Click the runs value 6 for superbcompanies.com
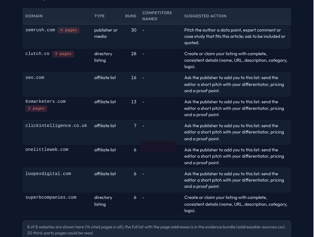This screenshot has width=314, height=237. [135, 197]
